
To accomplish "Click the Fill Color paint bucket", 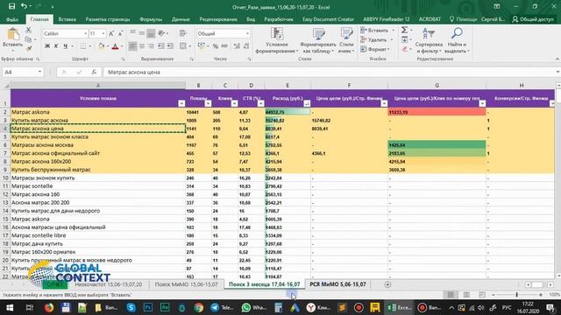I will (x=102, y=46).
